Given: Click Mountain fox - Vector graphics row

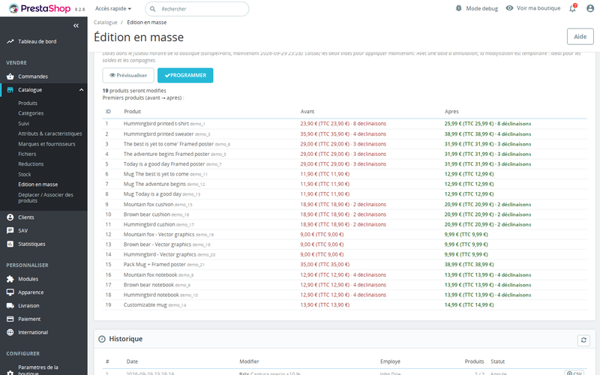Looking at the screenshot, I should pos(344,235).
